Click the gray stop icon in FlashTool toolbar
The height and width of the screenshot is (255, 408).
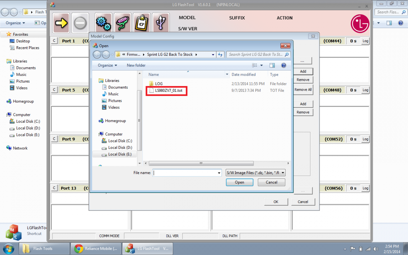(x=80, y=23)
